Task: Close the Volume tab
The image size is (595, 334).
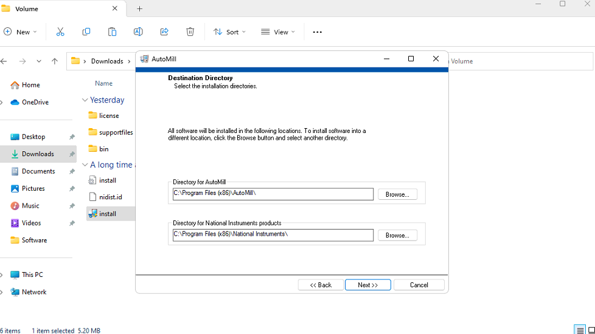Action: (114, 9)
